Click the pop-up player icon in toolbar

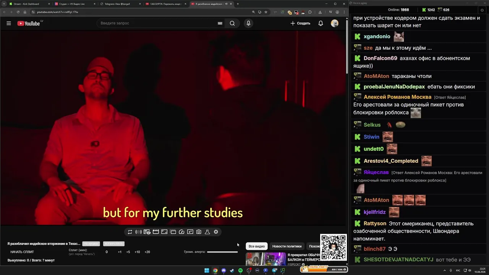pyautogui.click(x=173, y=232)
